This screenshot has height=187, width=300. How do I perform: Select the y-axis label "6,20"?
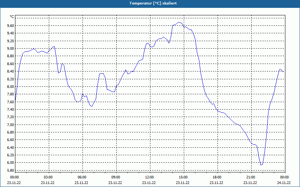[x=11, y=155]
